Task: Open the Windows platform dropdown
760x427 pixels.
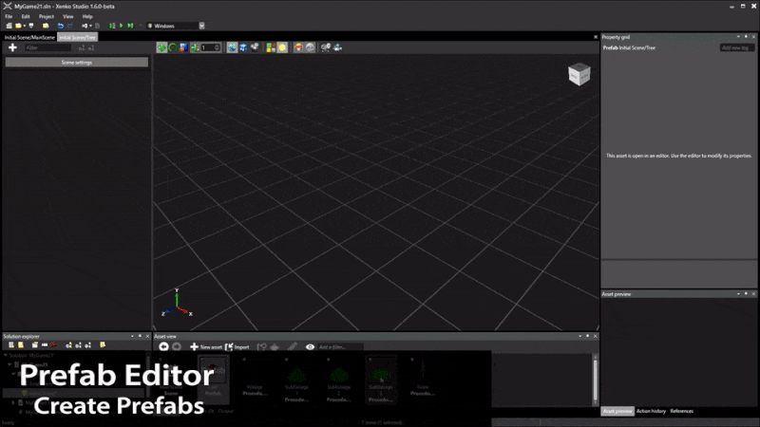Action: pos(201,26)
